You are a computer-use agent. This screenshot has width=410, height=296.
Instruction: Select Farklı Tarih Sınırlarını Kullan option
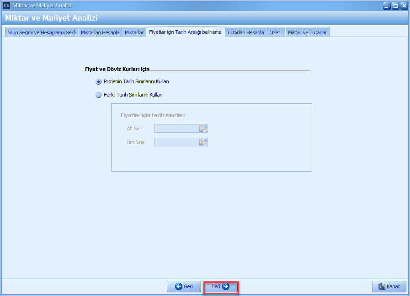coord(99,95)
